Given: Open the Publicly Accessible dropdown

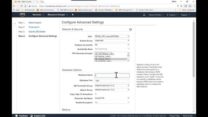Looking at the screenshot, I should tap(112, 45).
